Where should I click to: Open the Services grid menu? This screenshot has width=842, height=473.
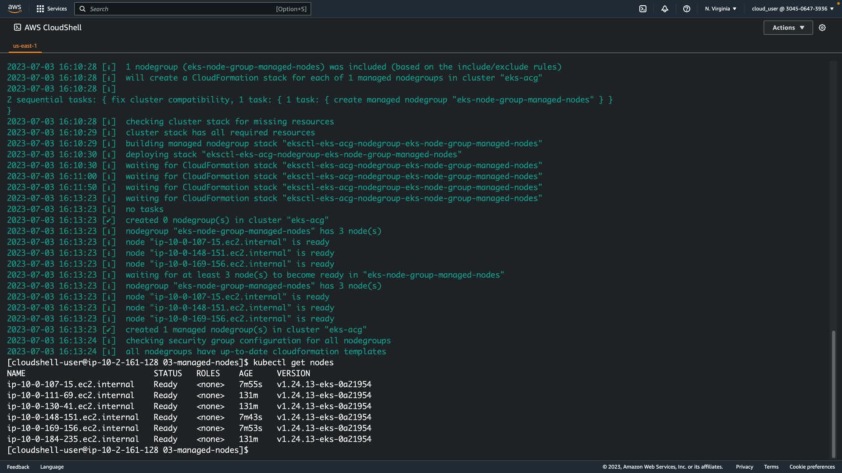40,9
